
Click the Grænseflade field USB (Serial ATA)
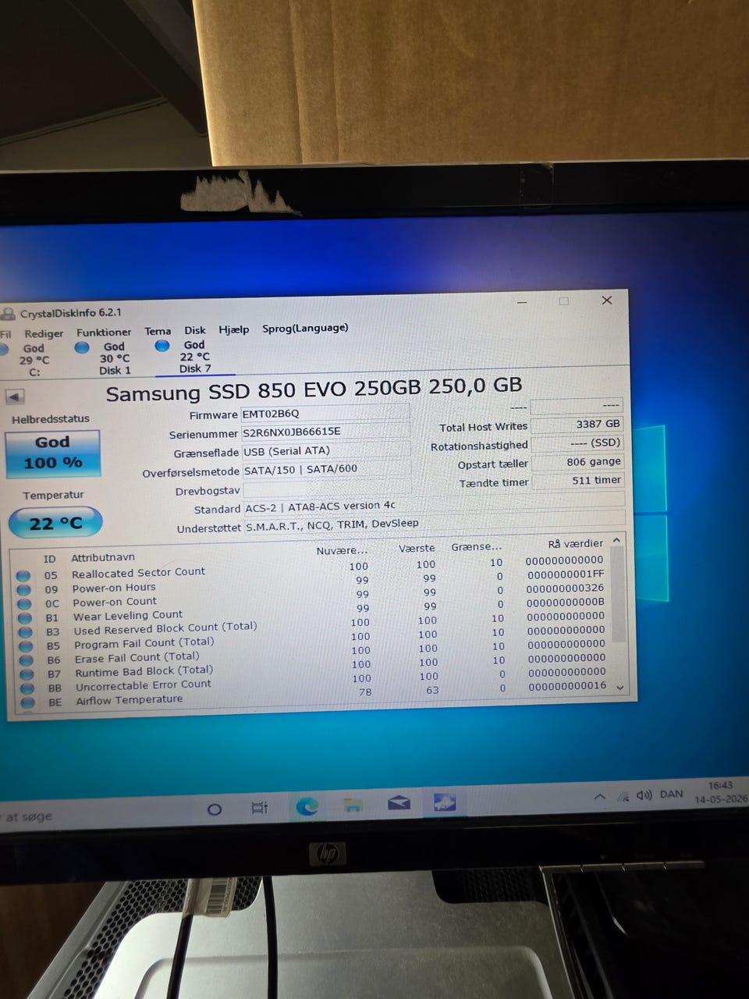326,450
